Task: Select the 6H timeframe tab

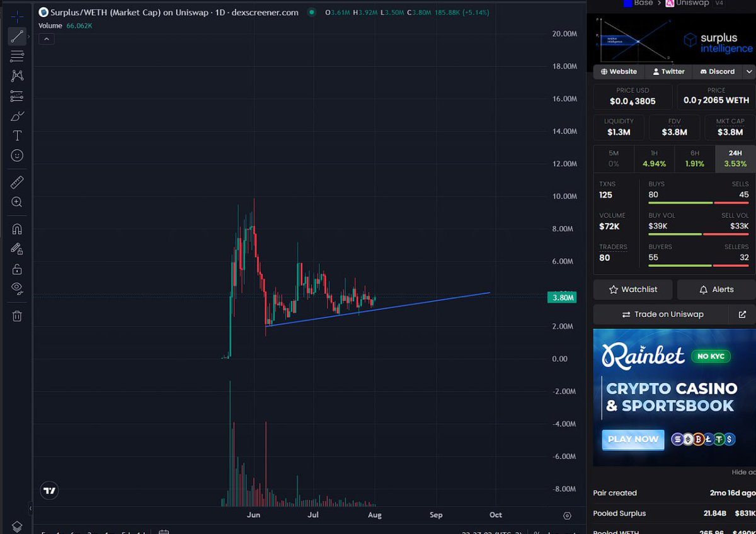Action: point(695,159)
